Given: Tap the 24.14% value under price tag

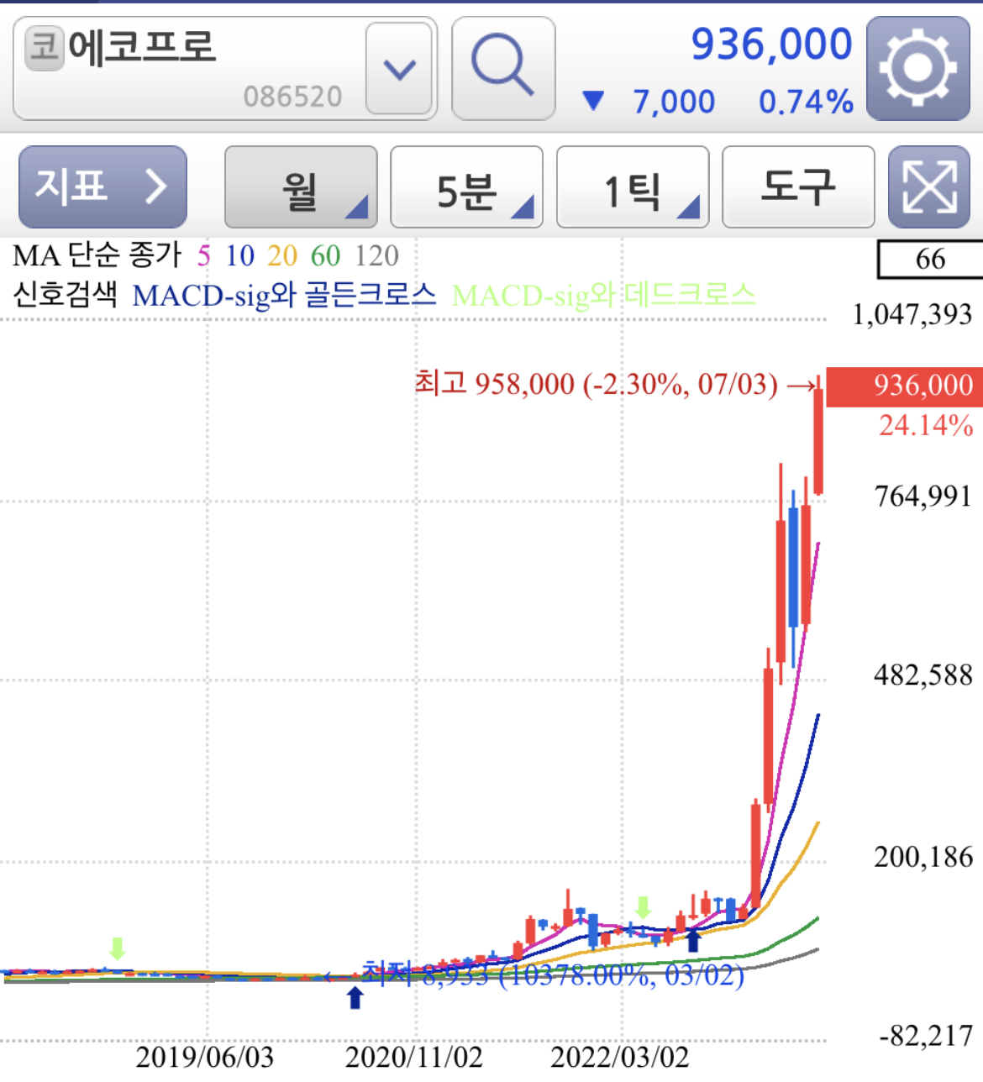Looking at the screenshot, I should 926,426.
